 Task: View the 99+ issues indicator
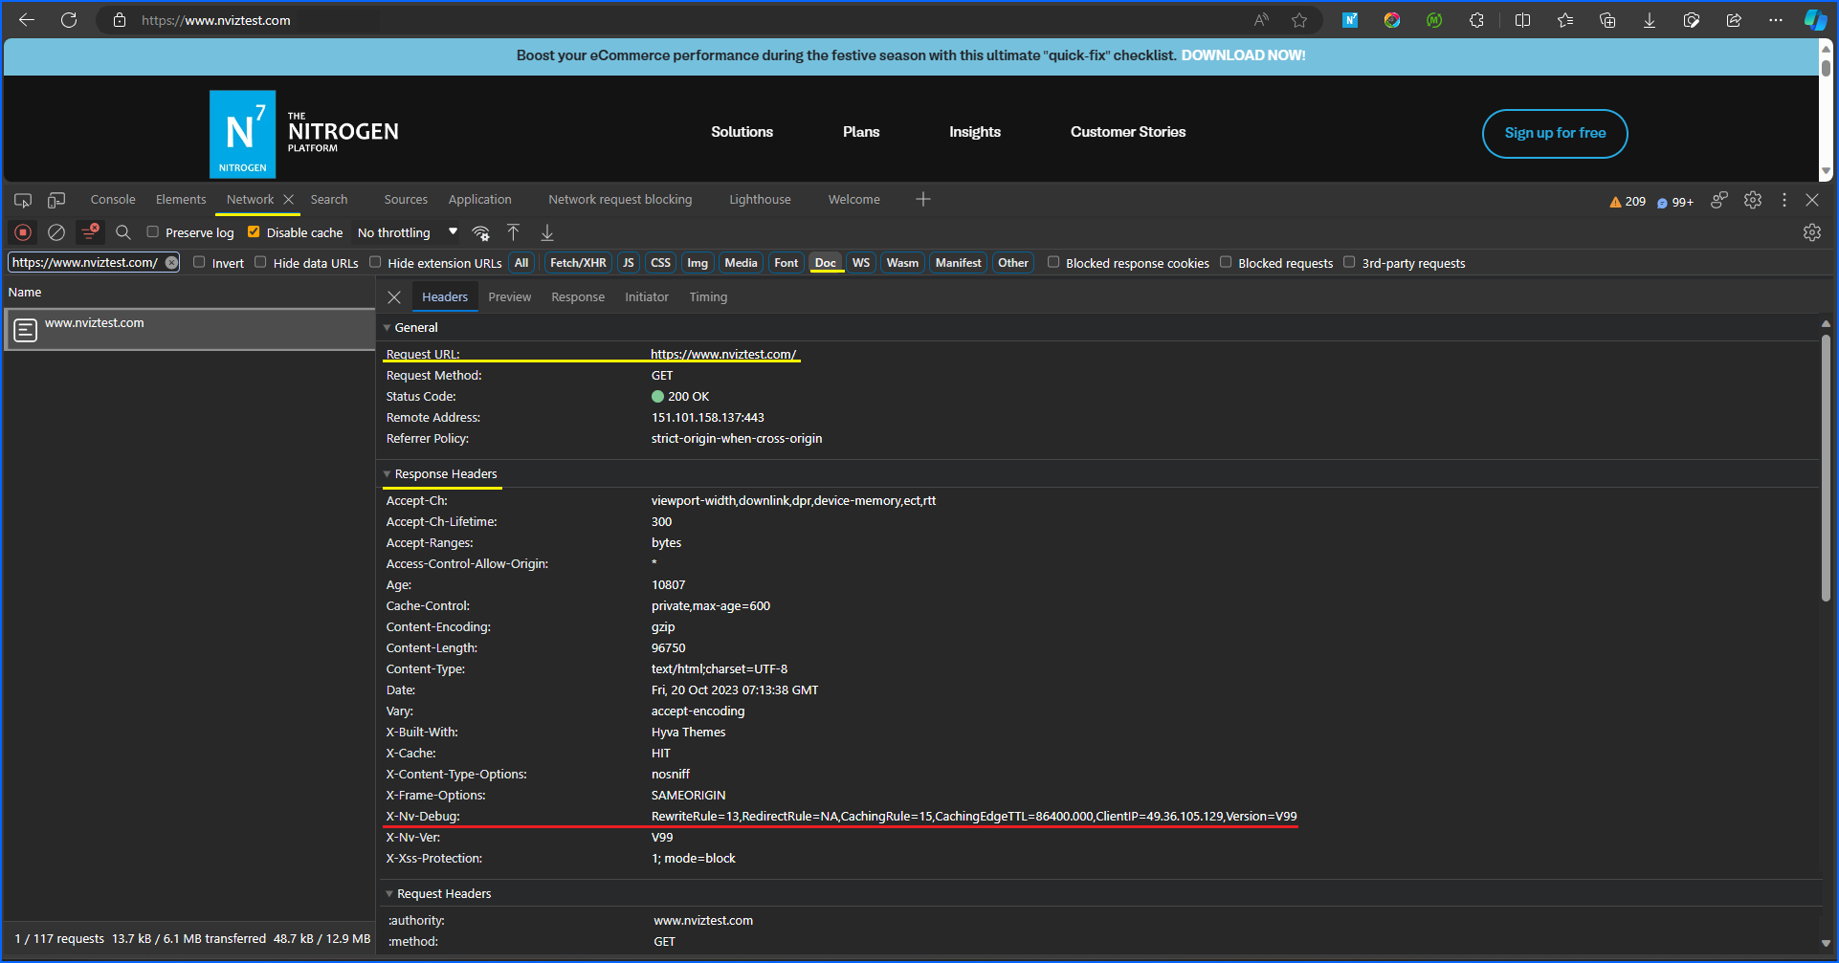(x=1675, y=201)
